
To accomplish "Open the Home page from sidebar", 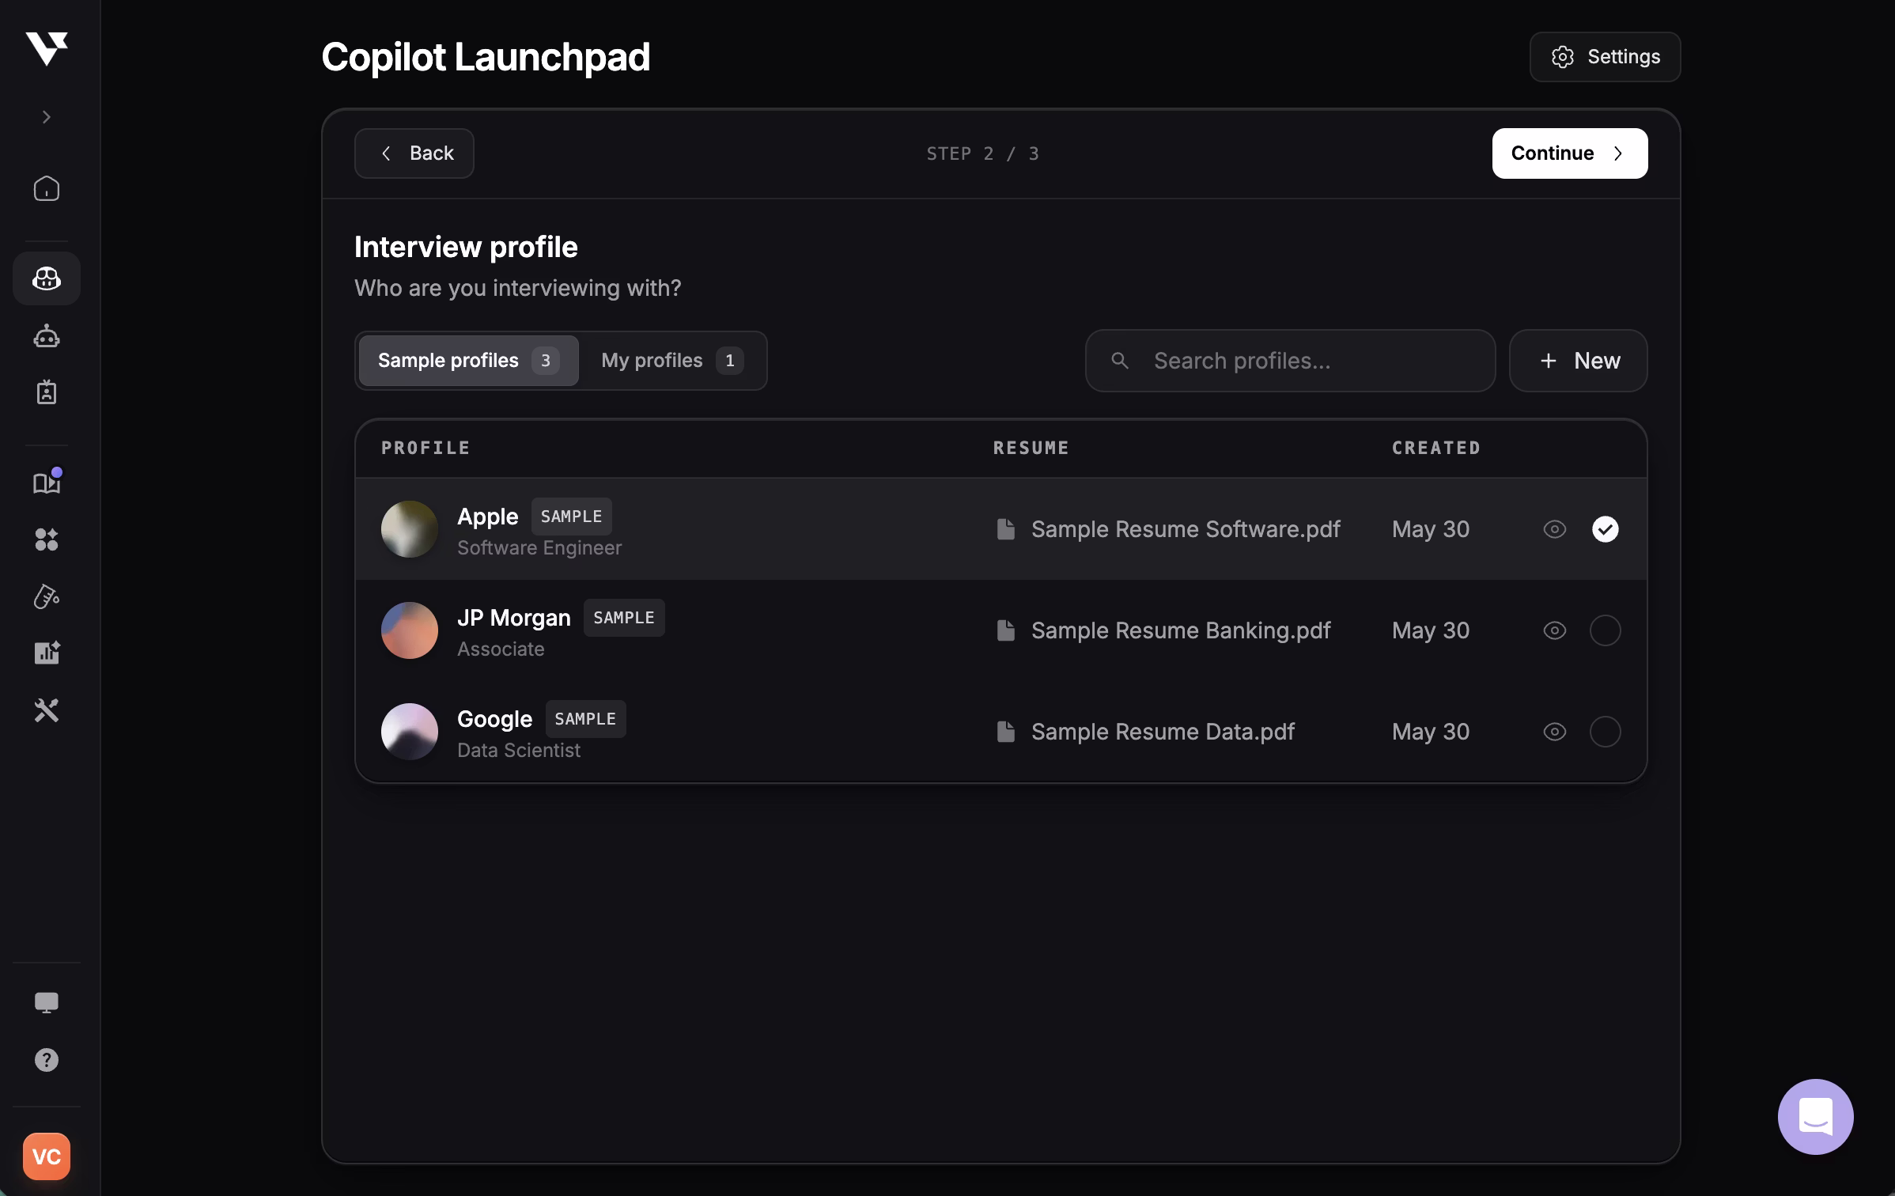I will pos(46,189).
